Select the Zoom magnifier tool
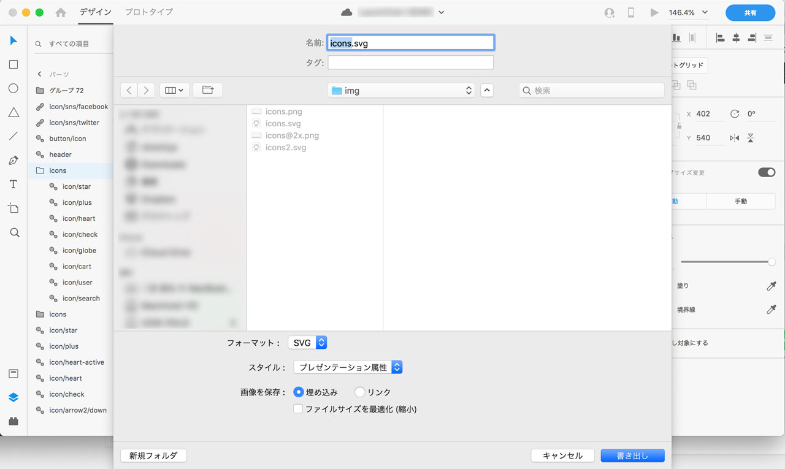This screenshot has width=785, height=469. [14, 232]
